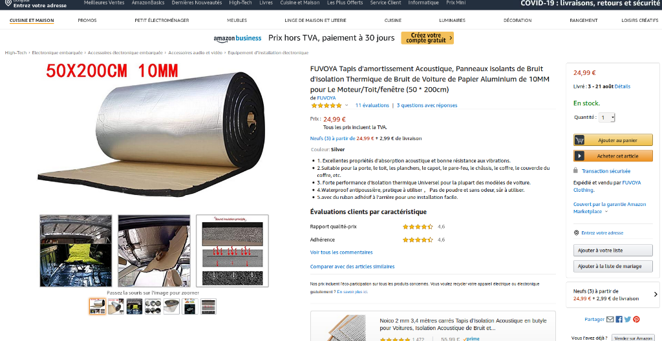Open the Luminaires category tab
The image size is (662, 341).
coord(452,20)
